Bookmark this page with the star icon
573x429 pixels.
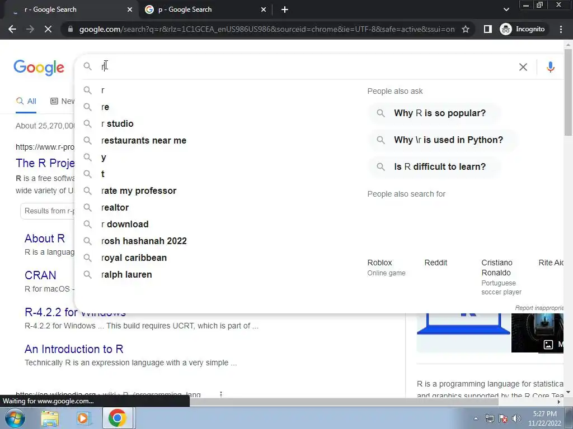click(465, 29)
